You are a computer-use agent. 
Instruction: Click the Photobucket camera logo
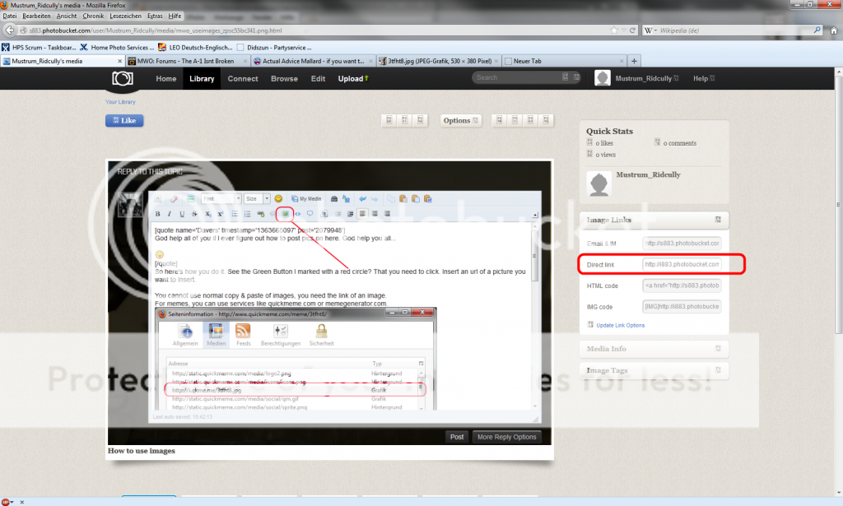click(x=123, y=78)
